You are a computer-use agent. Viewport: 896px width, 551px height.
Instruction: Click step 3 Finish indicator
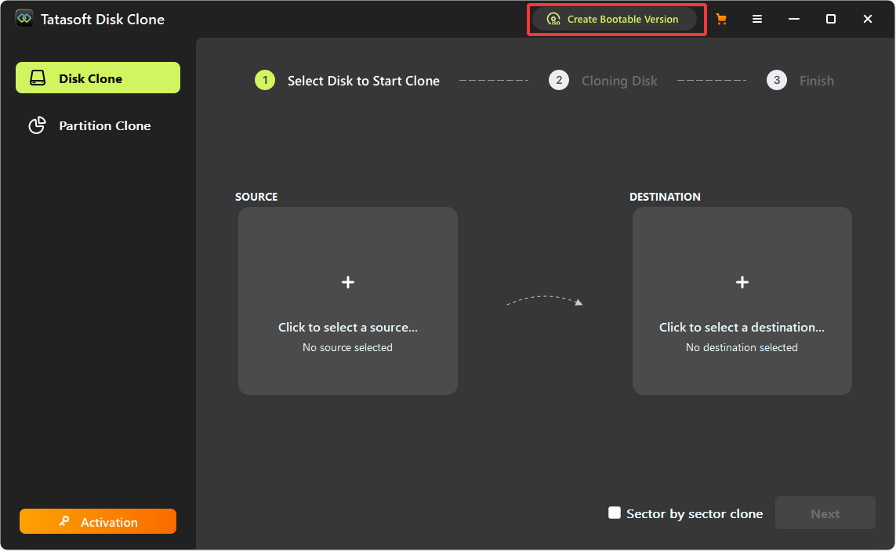click(776, 80)
